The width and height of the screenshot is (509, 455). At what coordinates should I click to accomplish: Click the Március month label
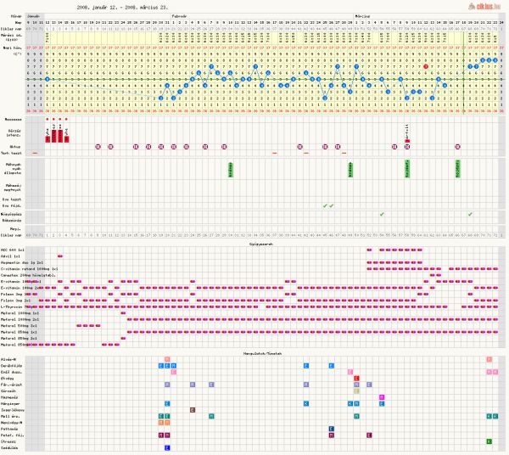coord(362,15)
